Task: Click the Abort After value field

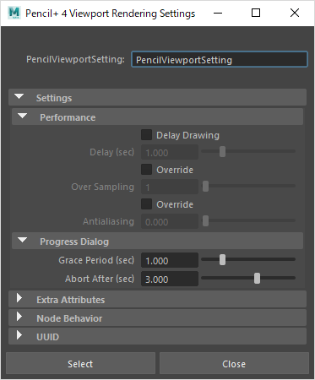Action: 170,279
